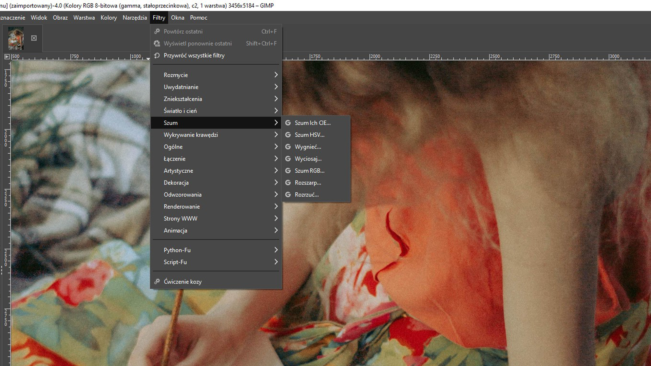The height and width of the screenshot is (366, 651).
Task: Expand the Wykrywanie krawędzi submenu
Action: tap(216, 135)
